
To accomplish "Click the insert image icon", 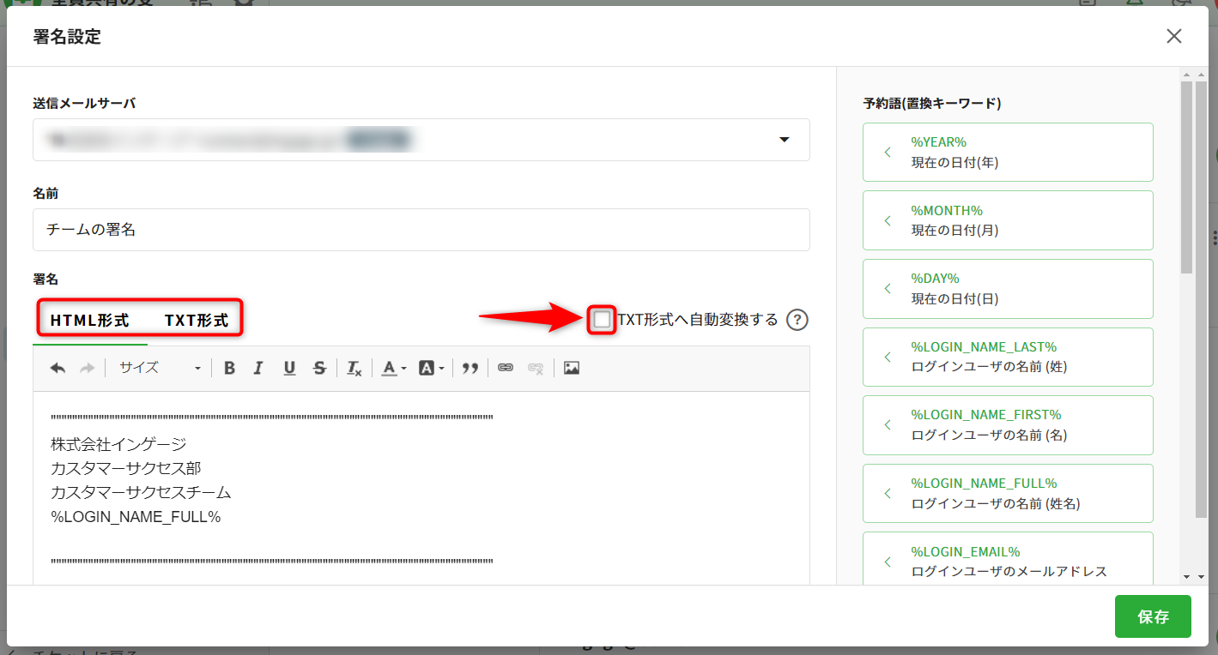I will pyautogui.click(x=572, y=368).
